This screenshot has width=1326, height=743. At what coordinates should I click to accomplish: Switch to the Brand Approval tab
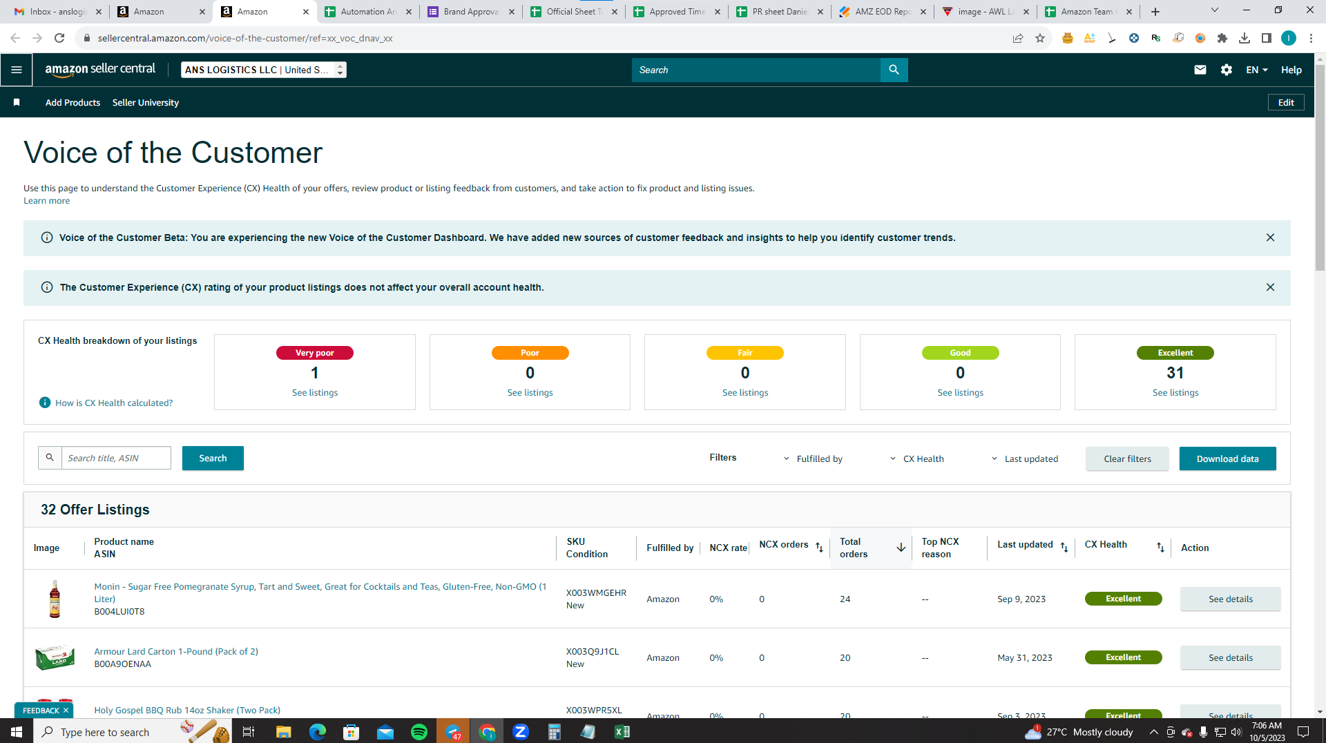click(x=471, y=12)
